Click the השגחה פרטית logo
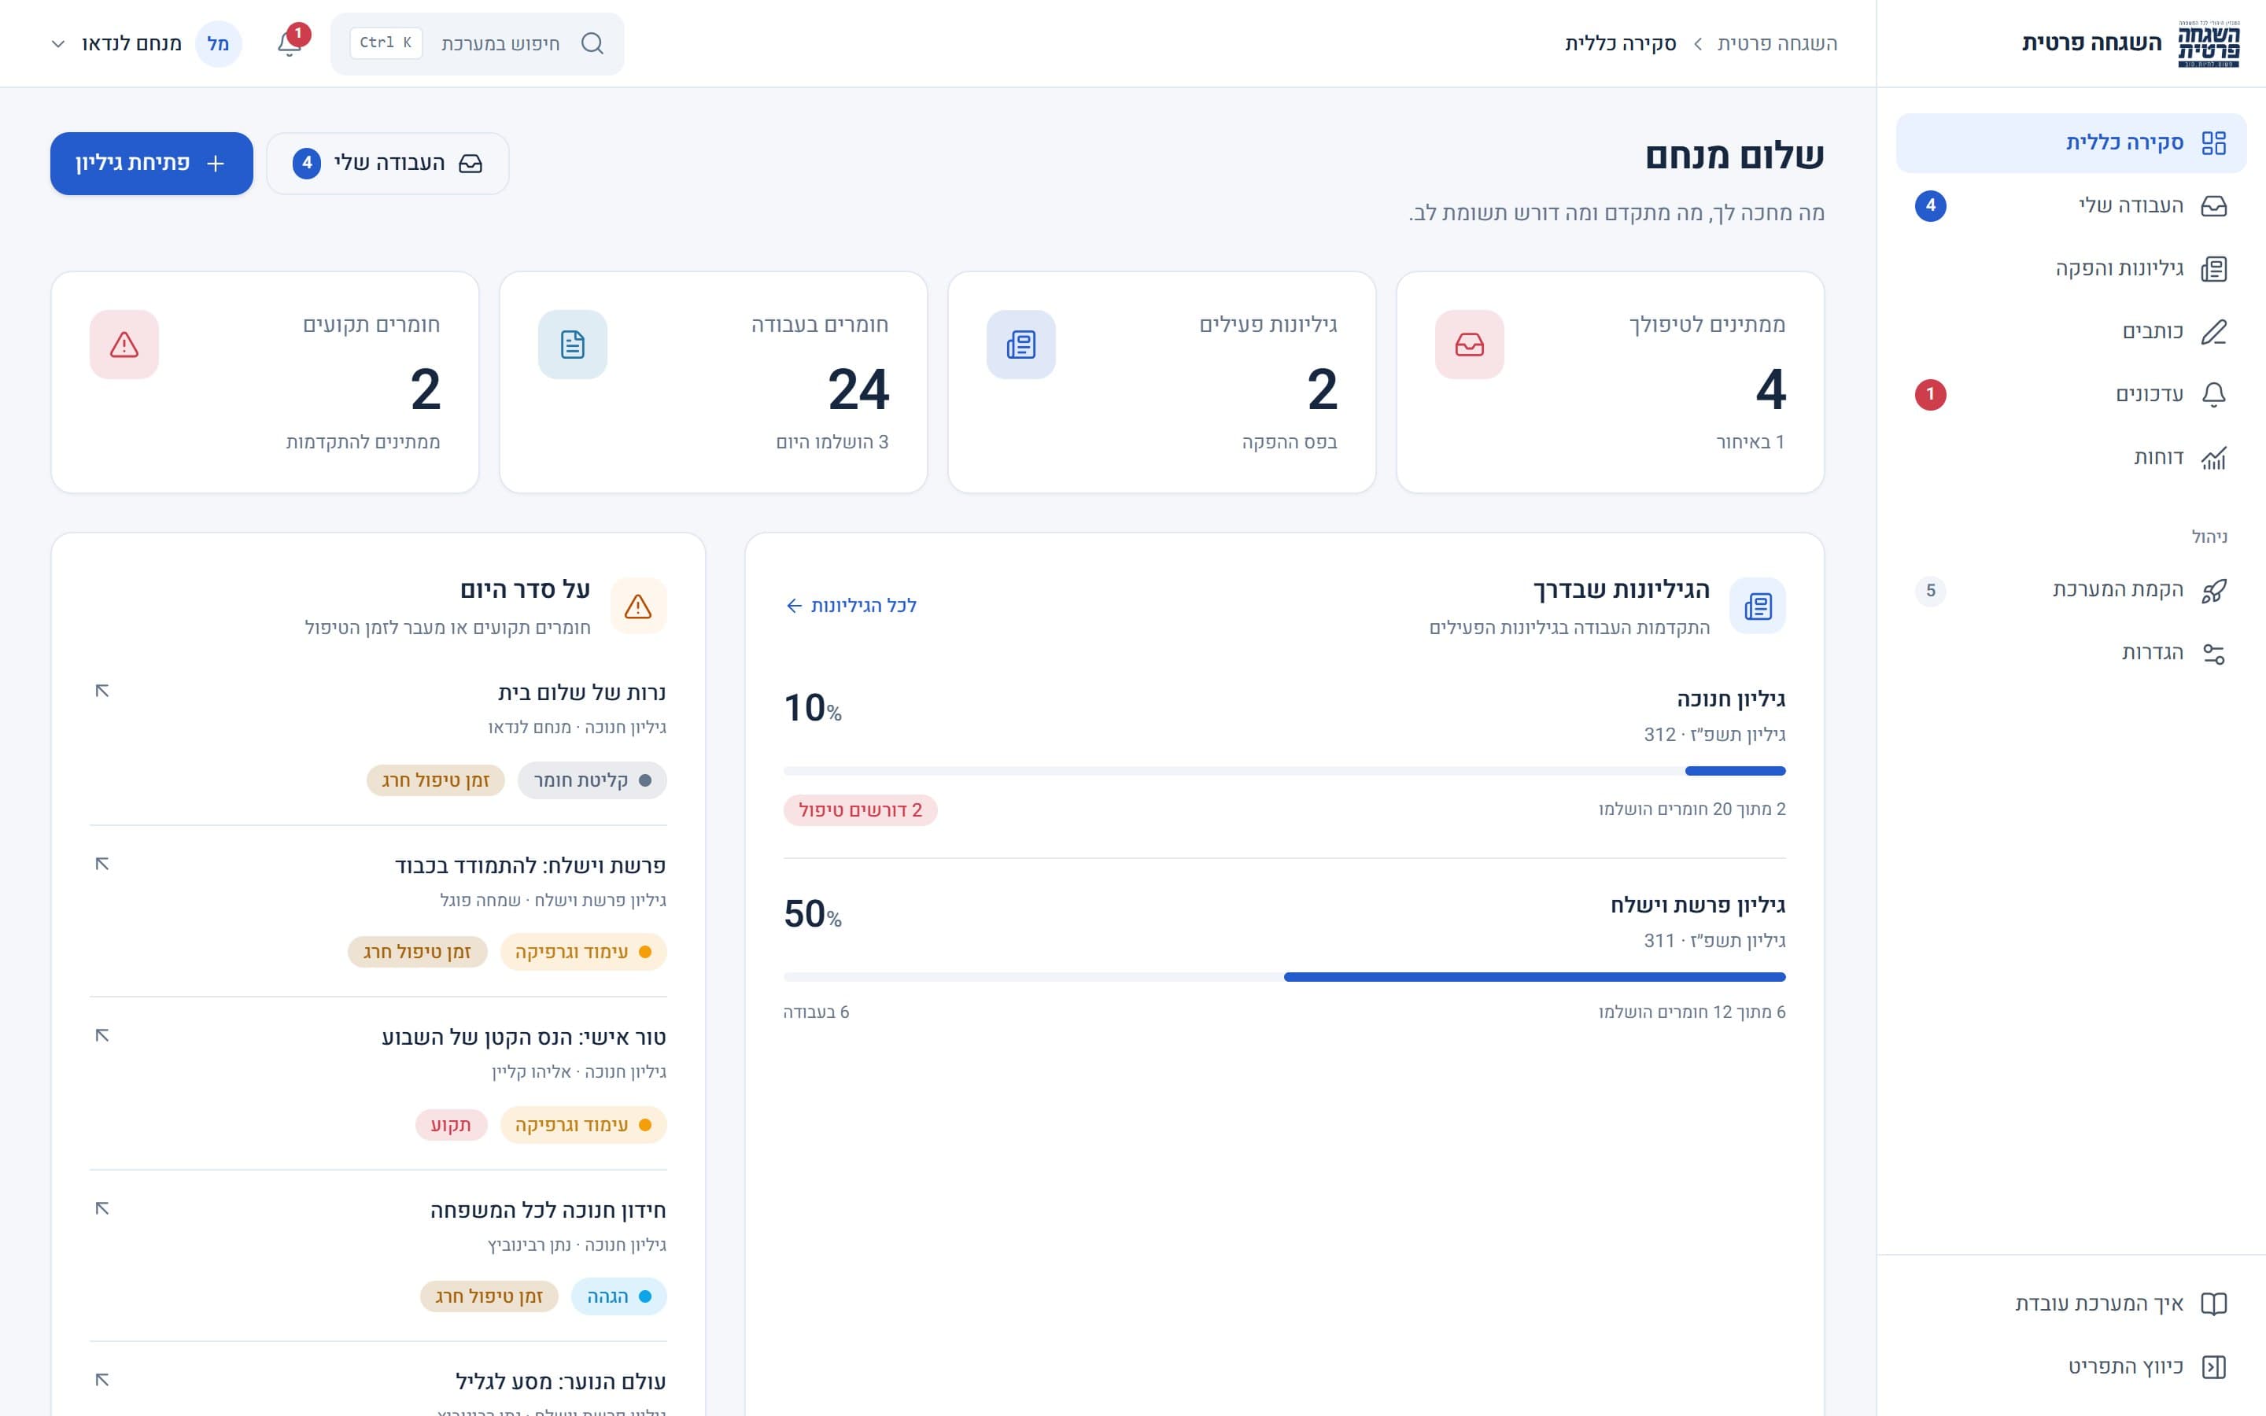Image resolution: width=2266 pixels, height=1416 pixels. pos(2209,43)
